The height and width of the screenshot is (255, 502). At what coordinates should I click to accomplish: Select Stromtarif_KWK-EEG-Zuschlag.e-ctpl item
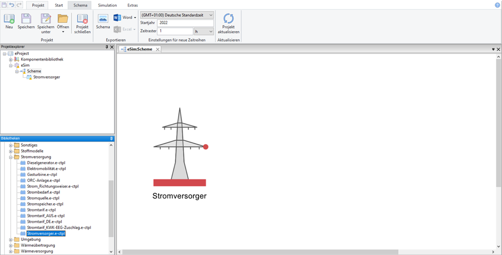point(59,227)
